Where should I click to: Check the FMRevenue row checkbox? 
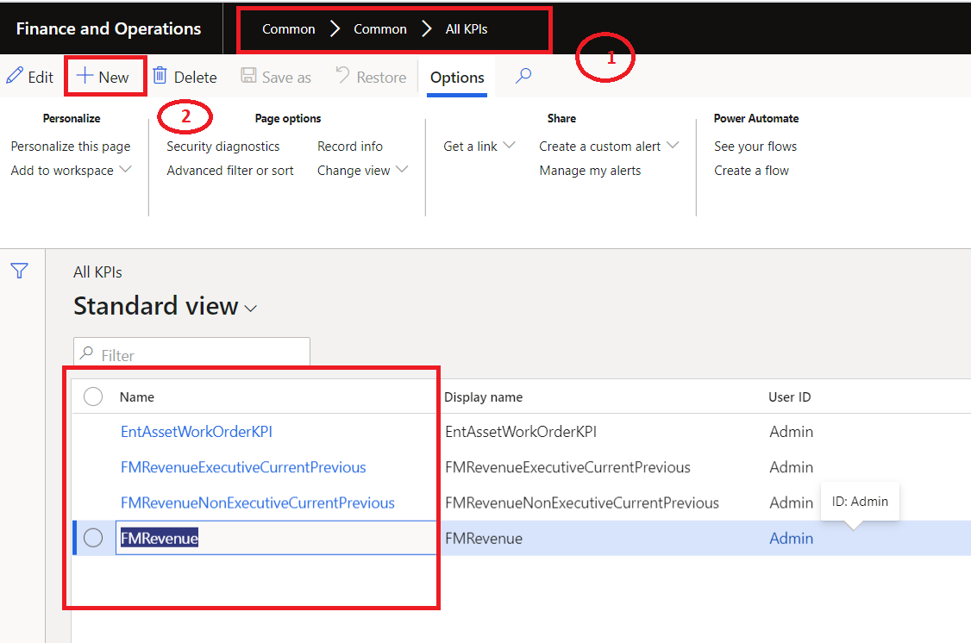point(93,537)
